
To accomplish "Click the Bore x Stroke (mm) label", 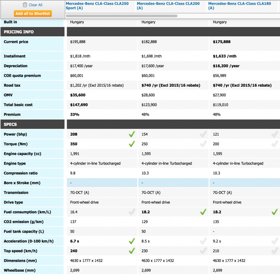I will click(x=22, y=183).
